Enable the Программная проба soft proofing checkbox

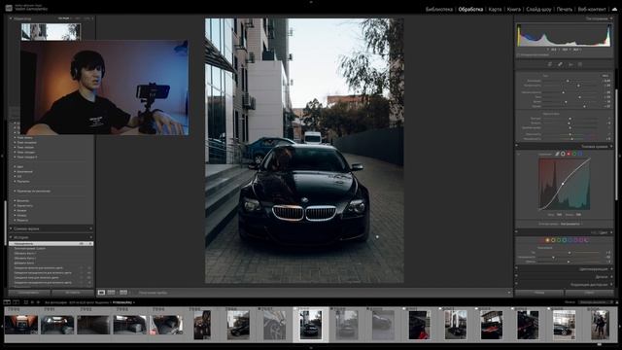[x=135, y=293]
